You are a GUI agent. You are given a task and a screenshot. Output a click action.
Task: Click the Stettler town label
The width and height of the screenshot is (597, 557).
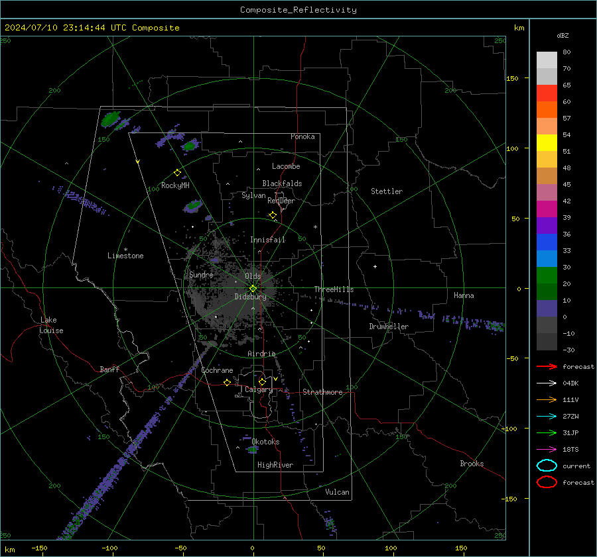pyautogui.click(x=387, y=191)
